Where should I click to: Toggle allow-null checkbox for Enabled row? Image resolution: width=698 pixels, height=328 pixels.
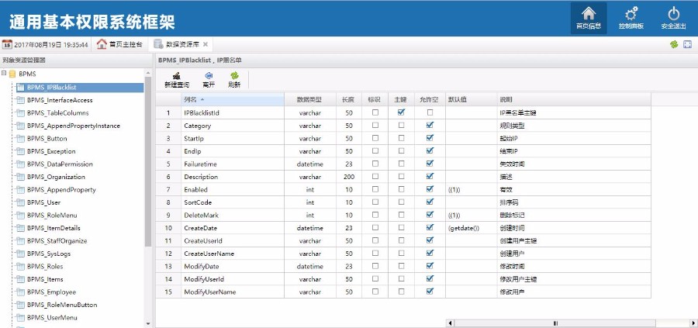[430, 189]
